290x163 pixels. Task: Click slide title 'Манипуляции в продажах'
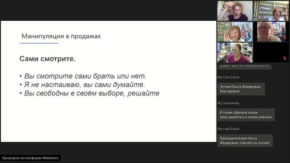pyautogui.click(x=61, y=36)
